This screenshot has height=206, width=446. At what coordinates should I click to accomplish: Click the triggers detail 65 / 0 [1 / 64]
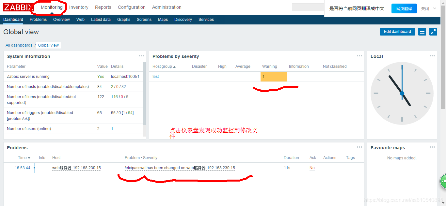[122, 113]
